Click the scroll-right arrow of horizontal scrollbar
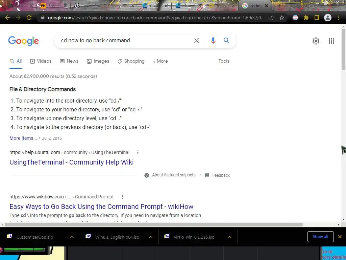This screenshot has height=260, width=346. tap(339, 225)
